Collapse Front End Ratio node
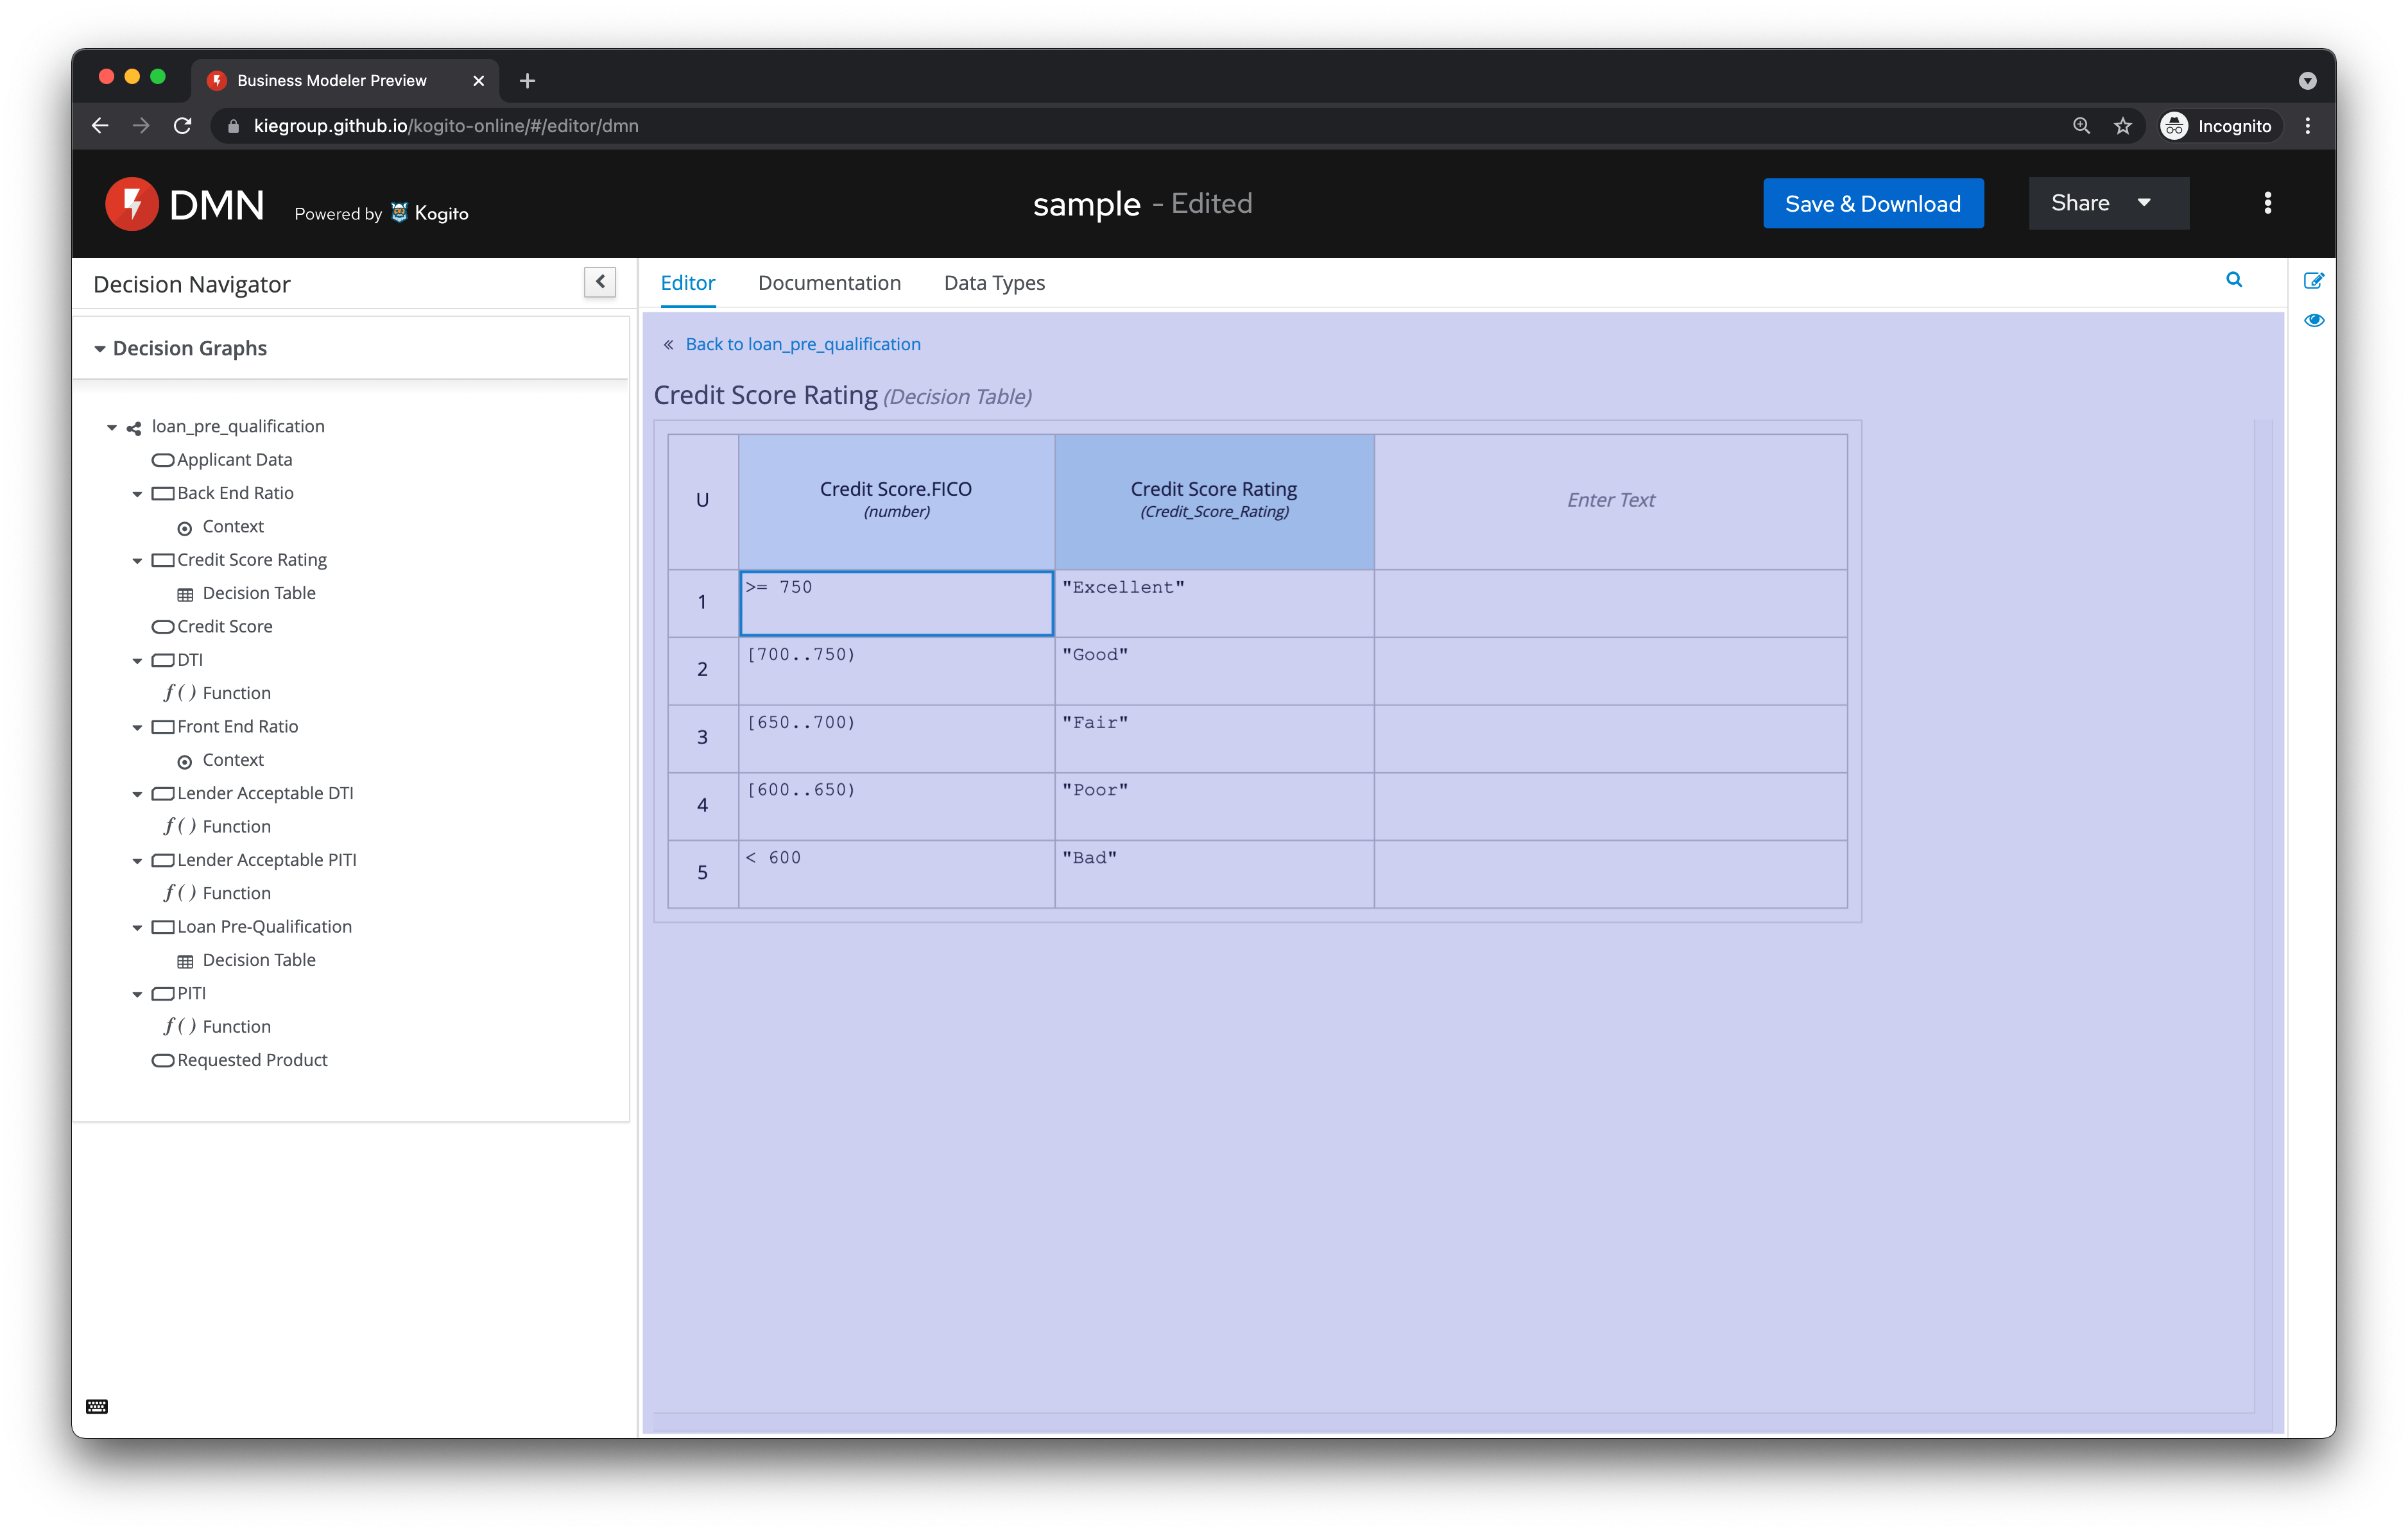The image size is (2408, 1533). [137, 727]
